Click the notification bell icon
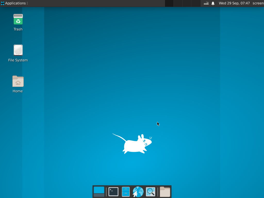 213,3
